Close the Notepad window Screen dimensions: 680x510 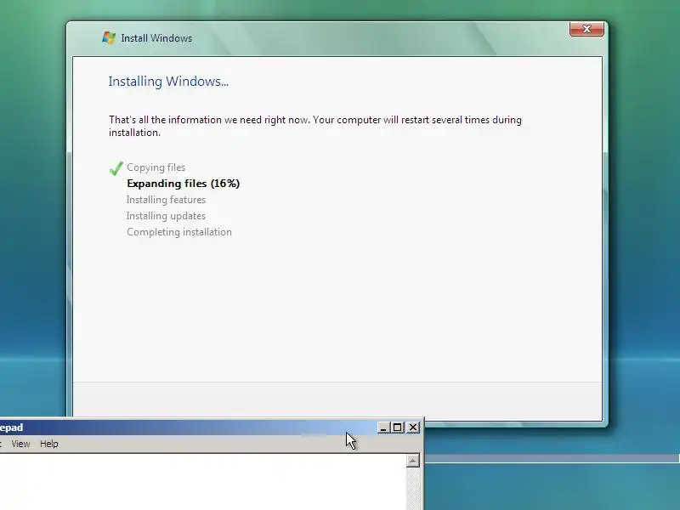413,428
